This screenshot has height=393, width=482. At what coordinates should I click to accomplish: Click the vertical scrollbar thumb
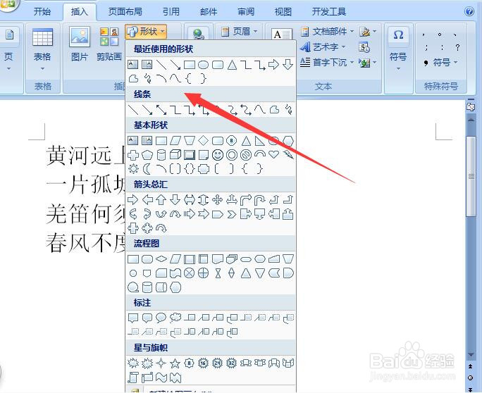pos(471,176)
